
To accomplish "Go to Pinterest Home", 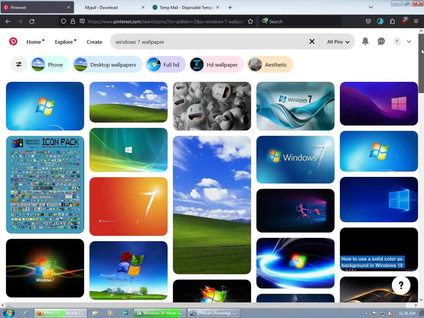I will click(34, 42).
